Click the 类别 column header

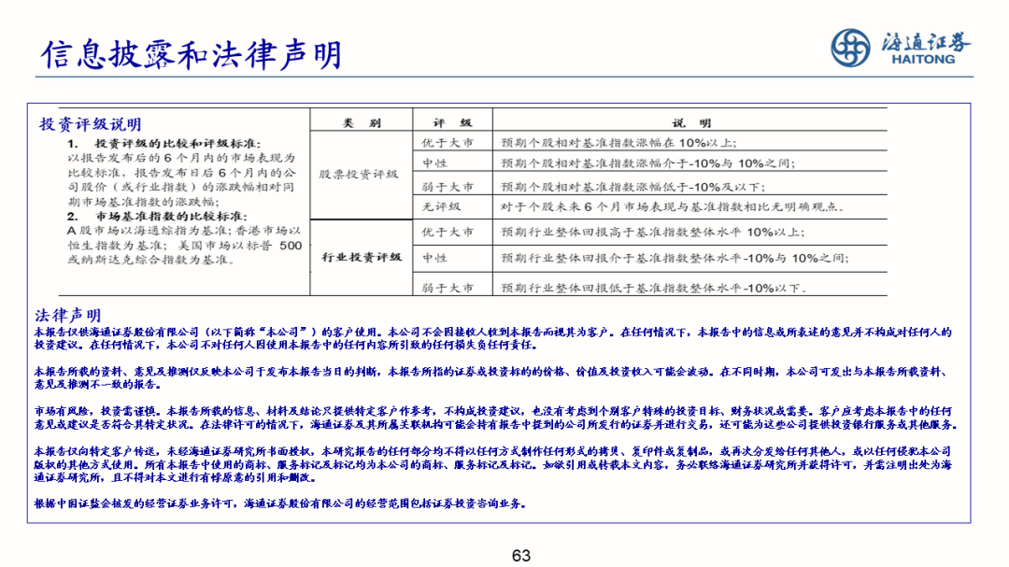[x=361, y=123]
